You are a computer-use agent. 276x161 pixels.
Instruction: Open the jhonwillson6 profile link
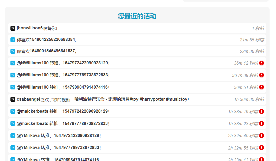click(29, 28)
